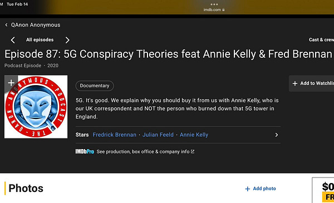The height and width of the screenshot is (203, 334).
Task: Open See production, box office & company info
Action: point(143,151)
